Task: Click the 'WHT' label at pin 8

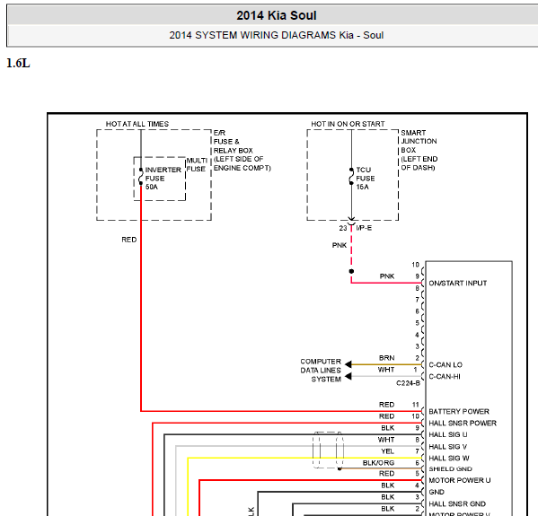Action: pos(386,440)
